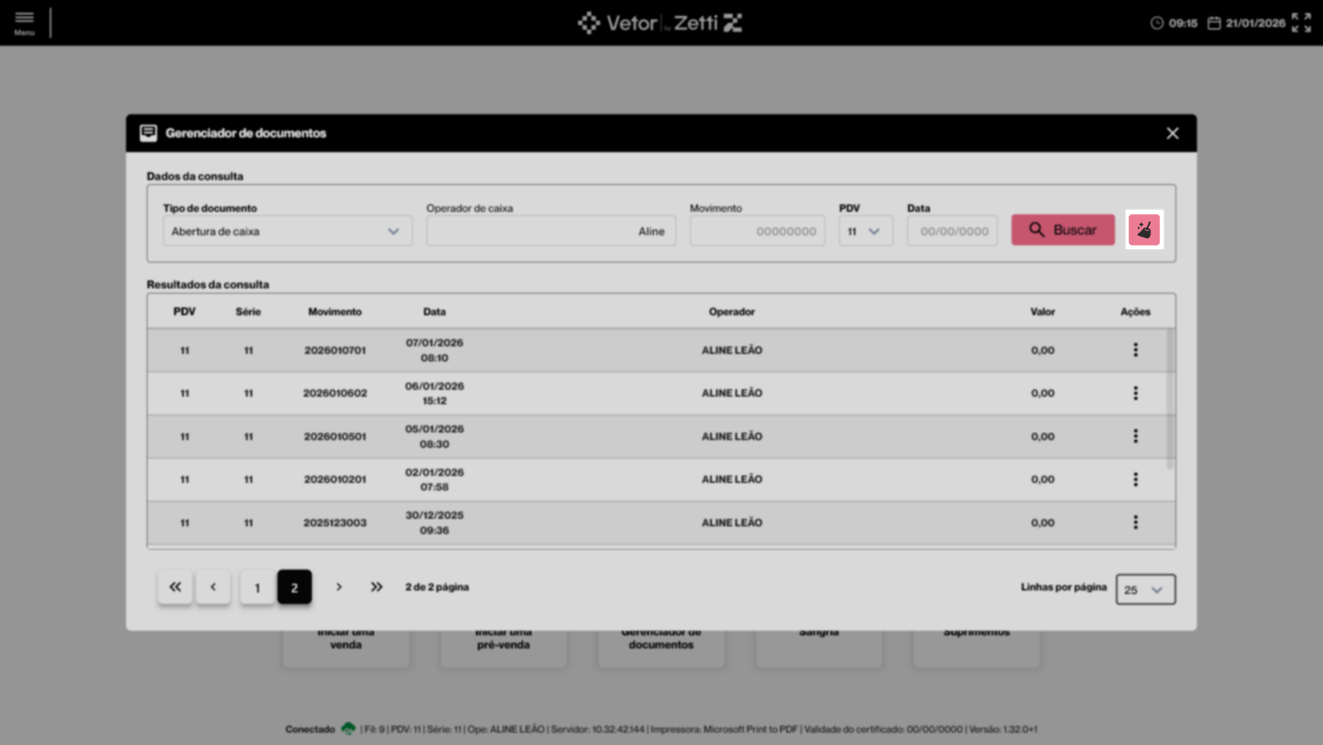Open actions menu for movimento 2026010701
Image resolution: width=1323 pixels, height=745 pixels.
click(1135, 350)
